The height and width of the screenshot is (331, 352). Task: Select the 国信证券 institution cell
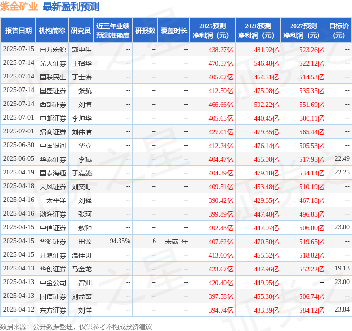[53, 296]
